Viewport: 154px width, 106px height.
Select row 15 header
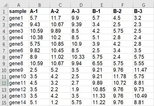point(4,102)
